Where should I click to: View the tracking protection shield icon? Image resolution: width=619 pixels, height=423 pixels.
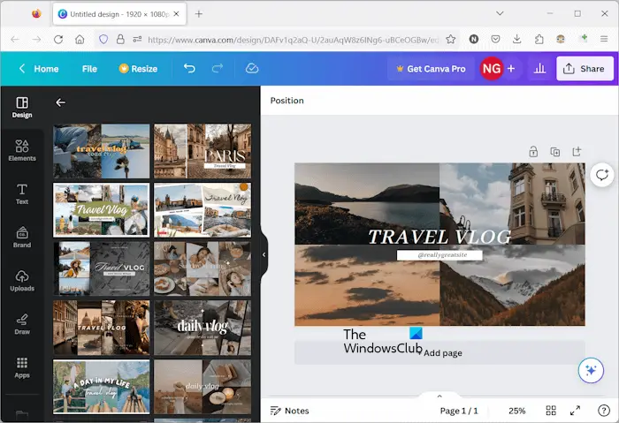click(x=103, y=40)
